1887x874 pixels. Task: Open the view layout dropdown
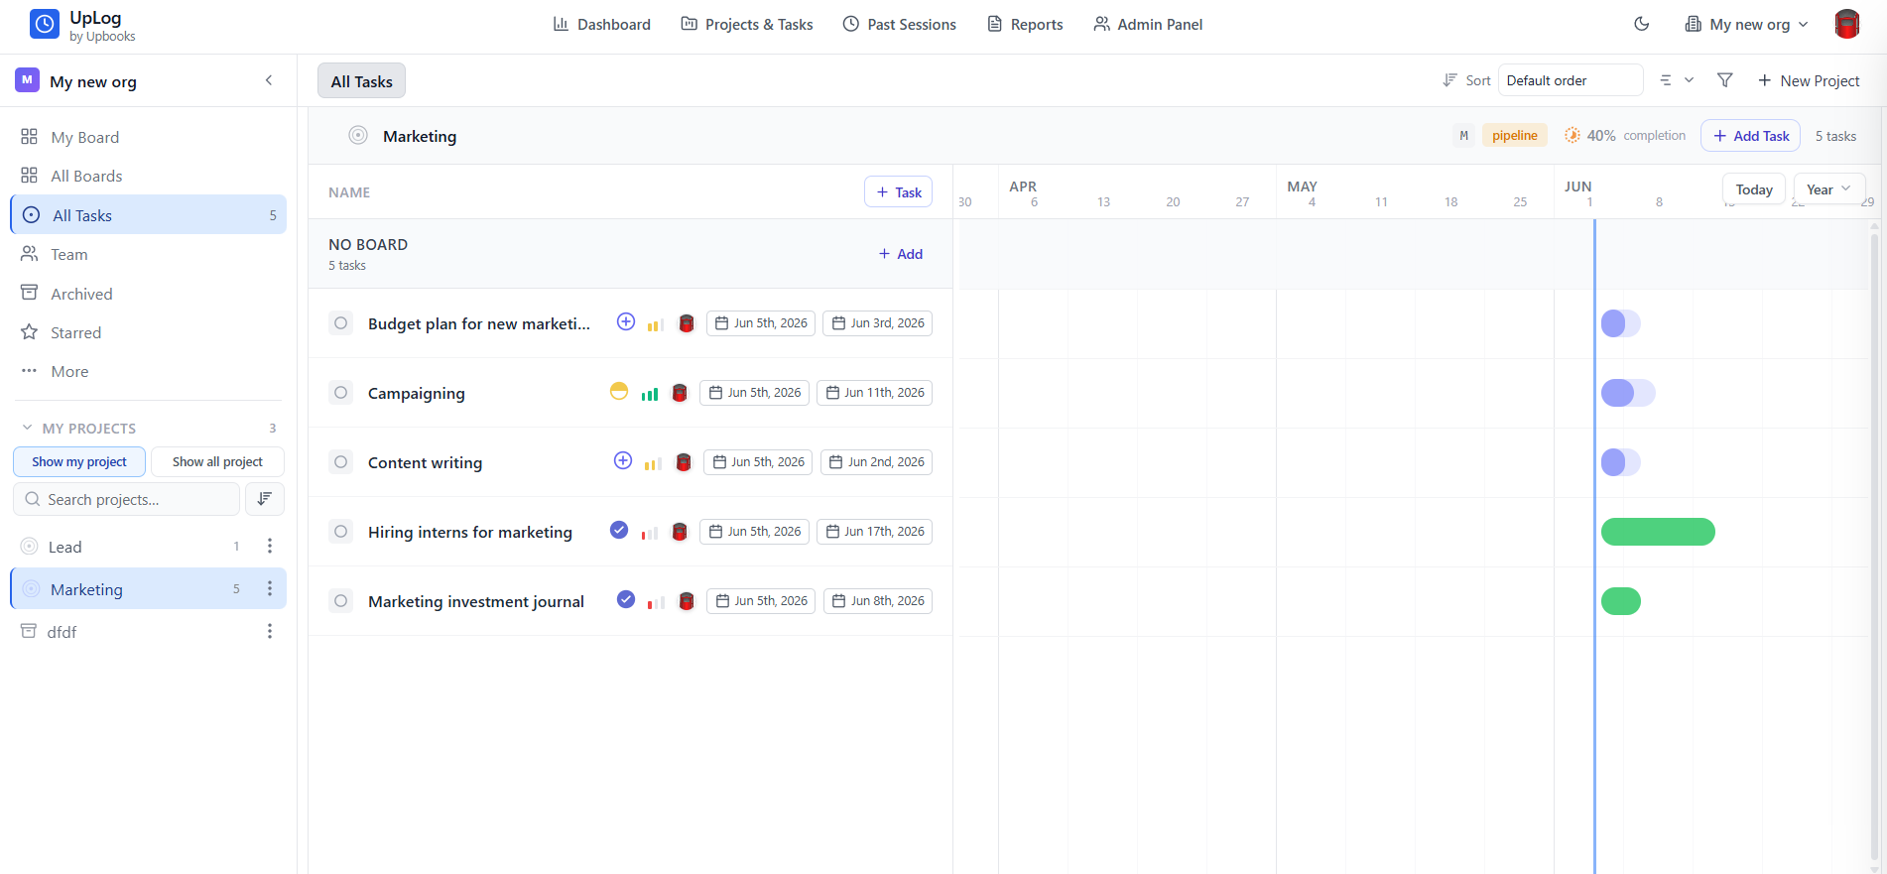1677,80
